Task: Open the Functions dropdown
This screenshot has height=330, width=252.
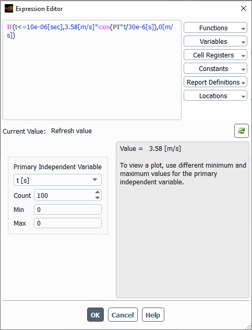Action: pyautogui.click(x=215, y=28)
